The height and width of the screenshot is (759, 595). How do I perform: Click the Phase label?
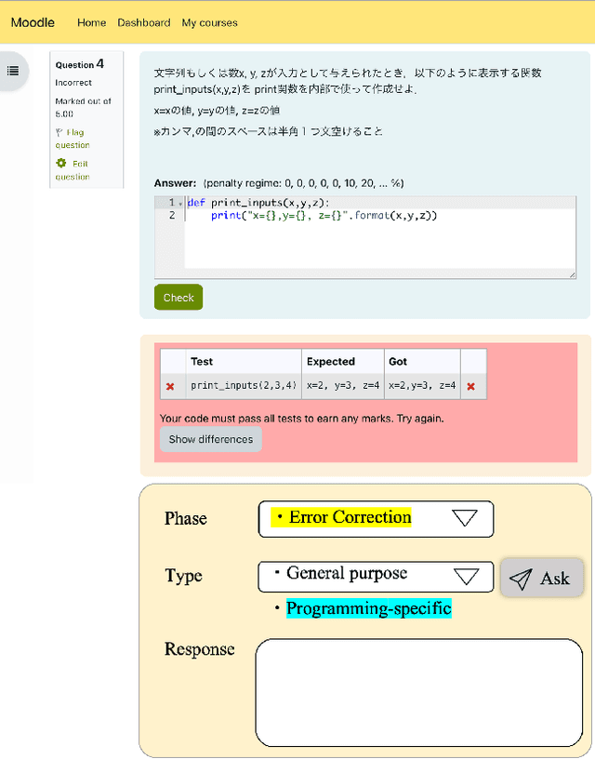point(186,518)
